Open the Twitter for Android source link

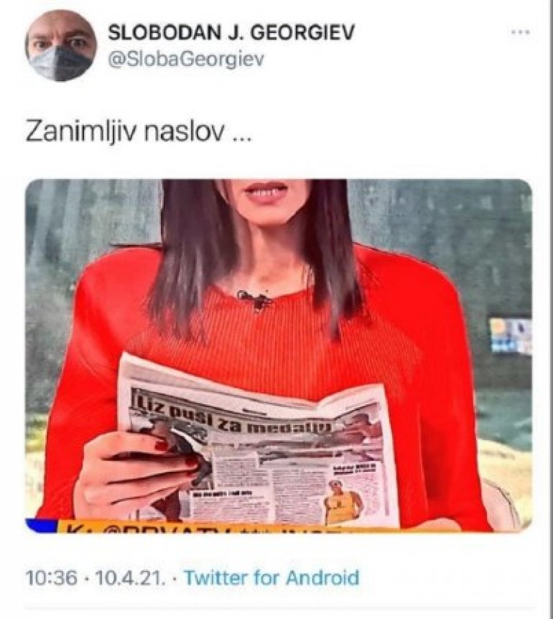coord(272,578)
